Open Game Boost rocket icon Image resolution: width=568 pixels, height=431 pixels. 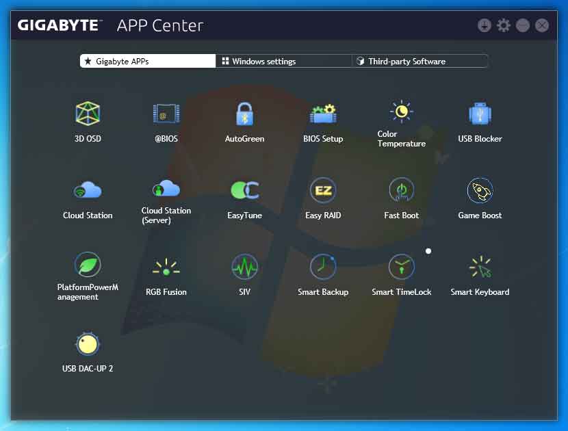tap(480, 190)
